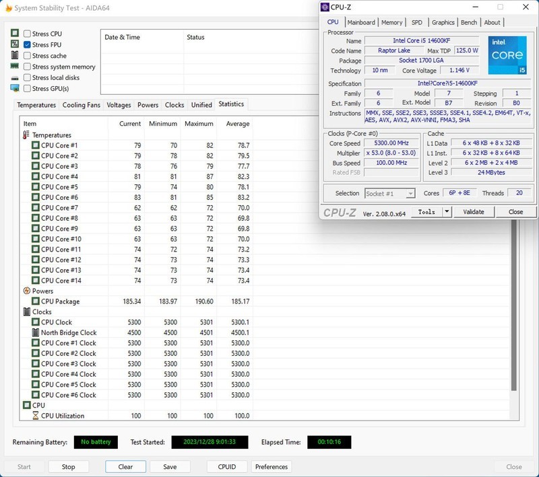Image resolution: width=539 pixels, height=477 pixels.
Task: Open the Mainboard tab in CPU-Z
Action: 361,22
